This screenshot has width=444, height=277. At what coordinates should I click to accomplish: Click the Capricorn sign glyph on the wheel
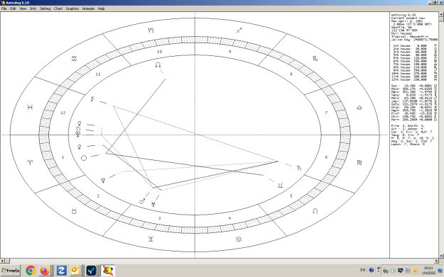point(151,30)
